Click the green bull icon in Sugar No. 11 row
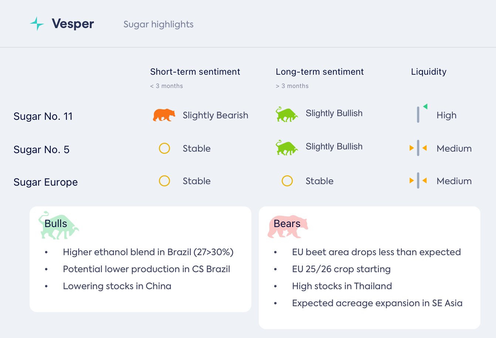This screenshot has height=338, width=496. 286,114
